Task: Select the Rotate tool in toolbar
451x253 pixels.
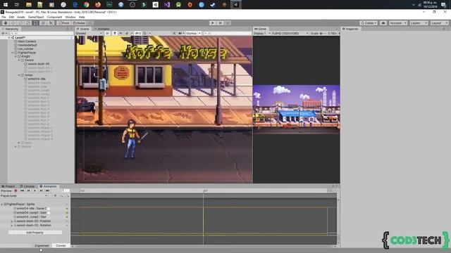Action: 20,23
